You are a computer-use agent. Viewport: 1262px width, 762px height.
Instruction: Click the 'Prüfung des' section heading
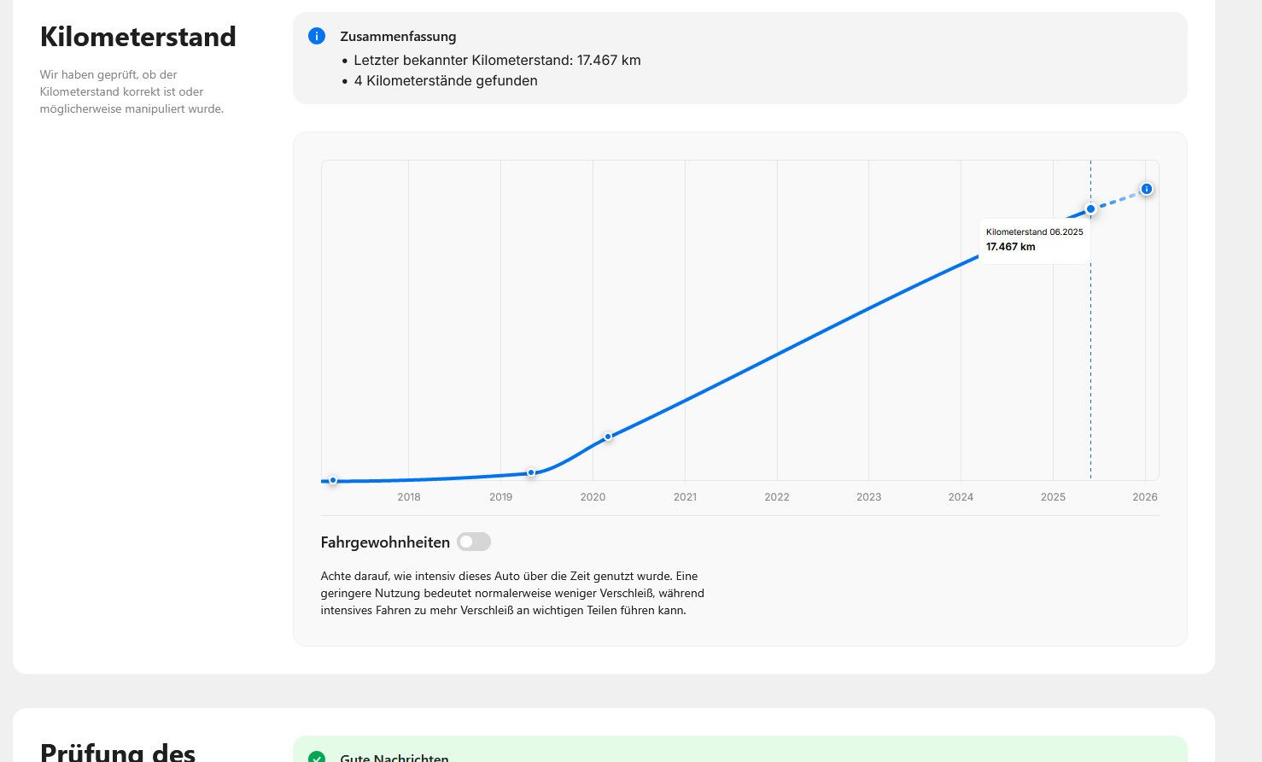(118, 751)
